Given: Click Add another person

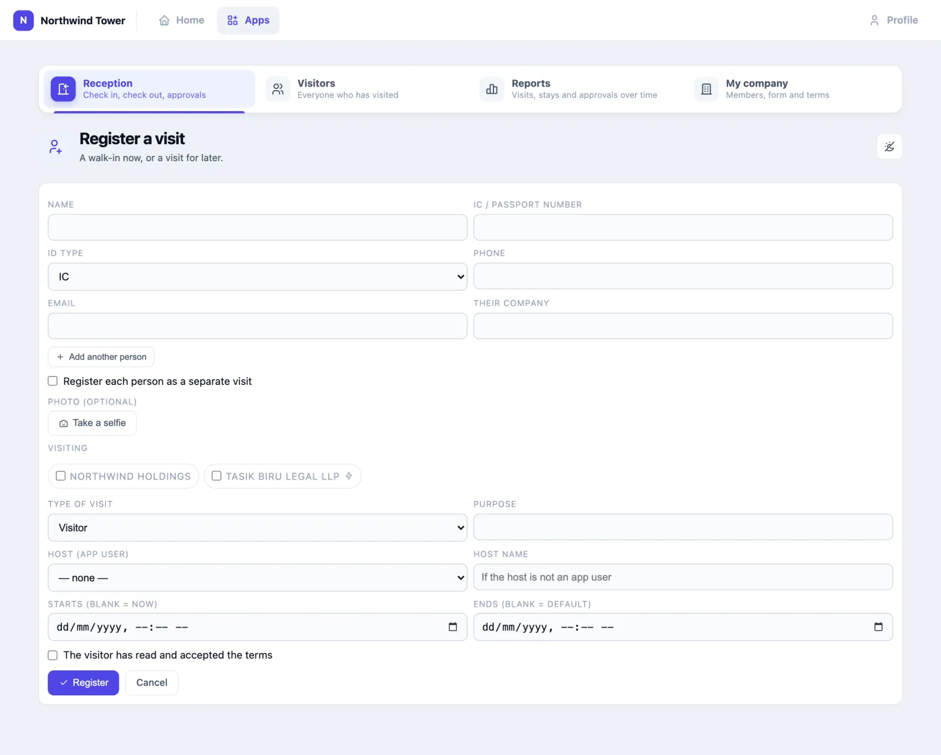Looking at the screenshot, I should click(x=101, y=357).
